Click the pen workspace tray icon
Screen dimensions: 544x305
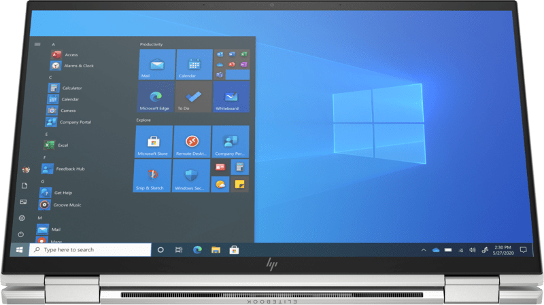[x=485, y=250]
